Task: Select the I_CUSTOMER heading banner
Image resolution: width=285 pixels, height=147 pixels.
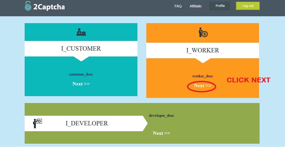Action: (x=81, y=49)
